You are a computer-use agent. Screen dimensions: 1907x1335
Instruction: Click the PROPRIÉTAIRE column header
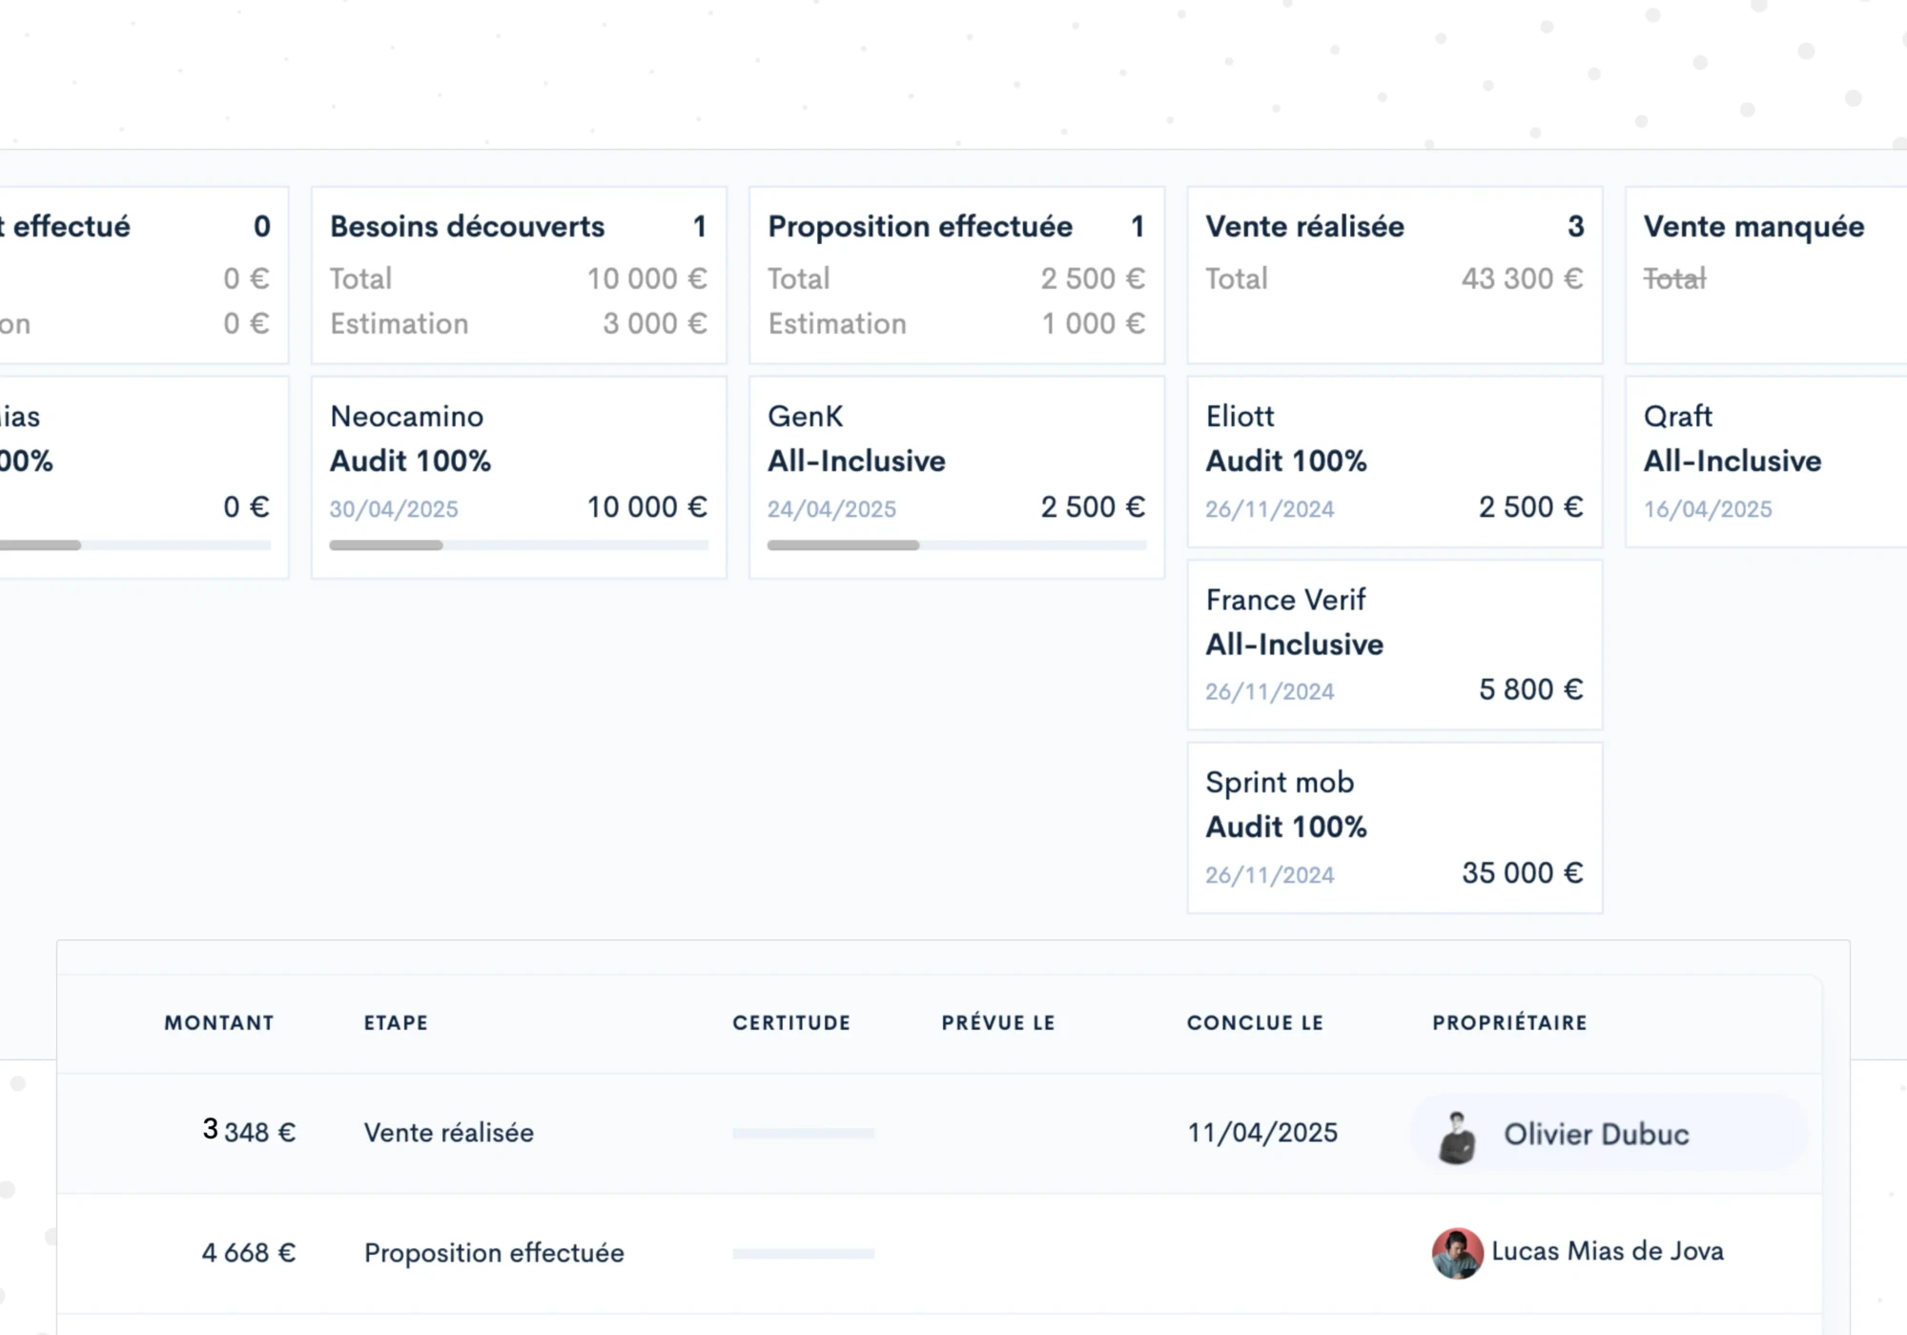1509,1023
